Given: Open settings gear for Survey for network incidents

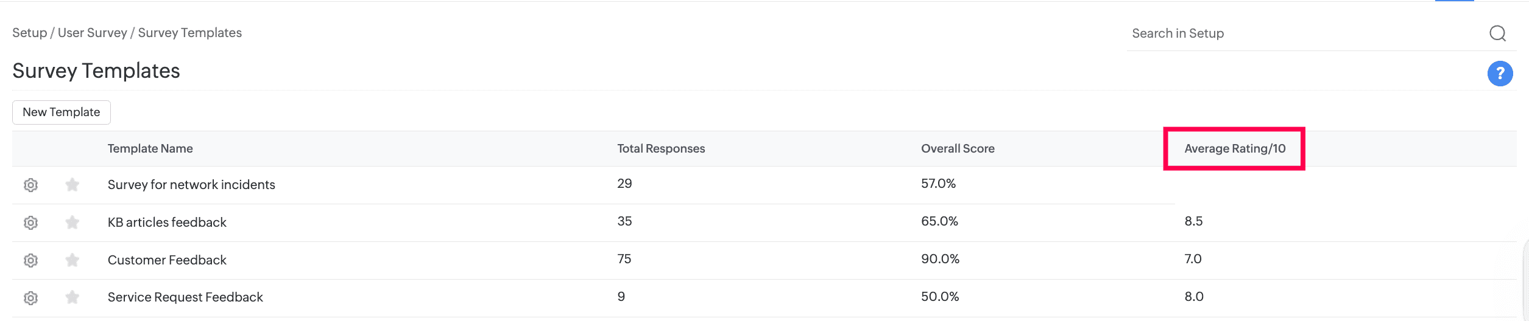Looking at the screenshot, I should pyautogui.click(x=30, y=185).
